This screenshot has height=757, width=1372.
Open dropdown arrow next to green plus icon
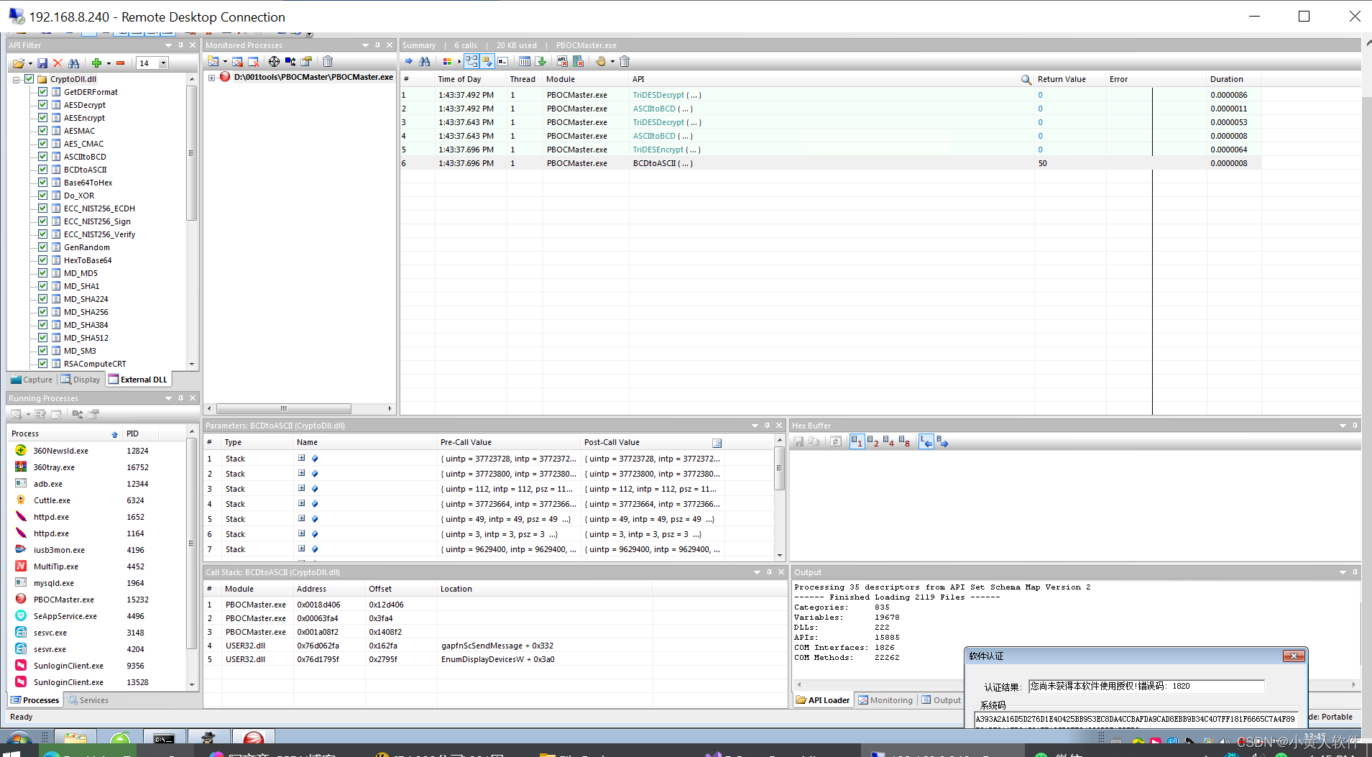click(108, 63)
